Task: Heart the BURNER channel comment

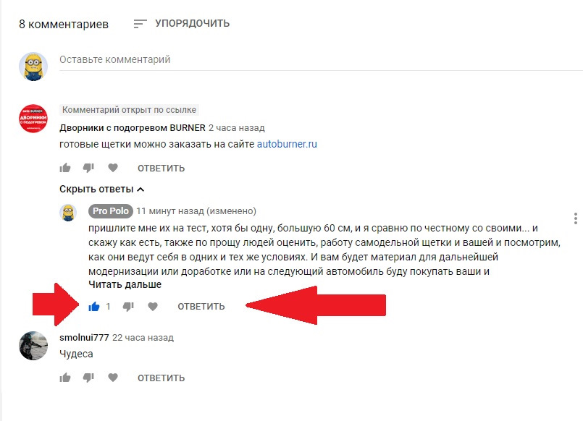Action: point(113,168)
